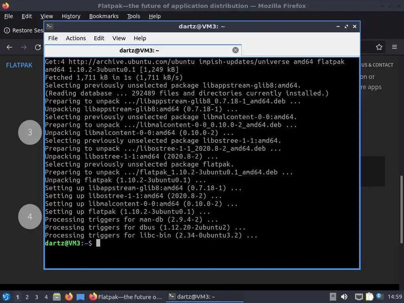Screen dimensions: 404x303
Task: Click 'Processing triggers for libc-bin' output line
Action: pos(151,235)
